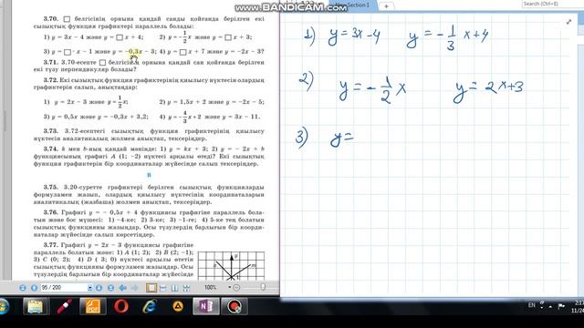Select single page layout mode

(151, 288)
